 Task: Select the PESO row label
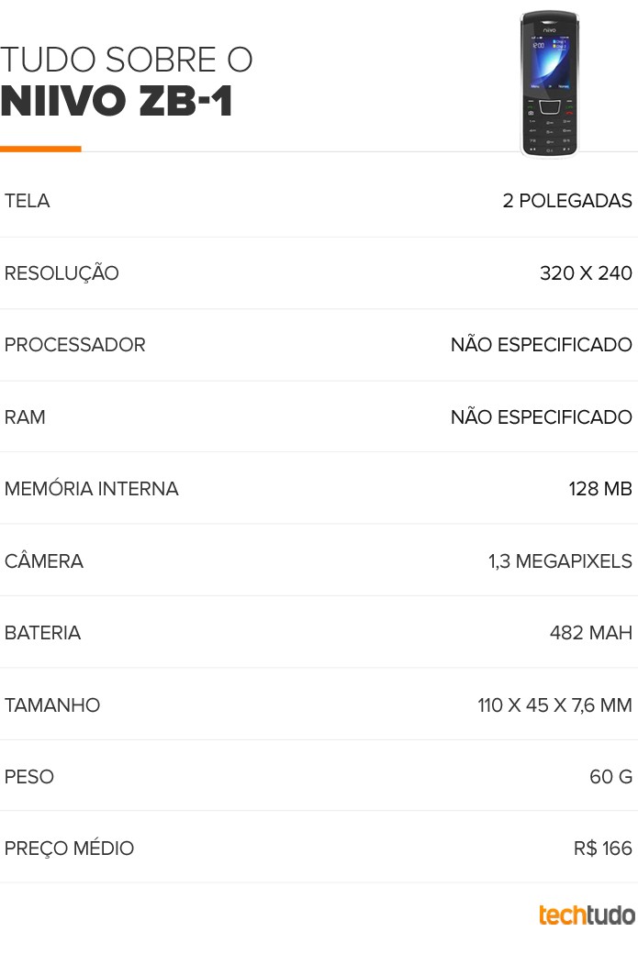[x=29, y=777]
